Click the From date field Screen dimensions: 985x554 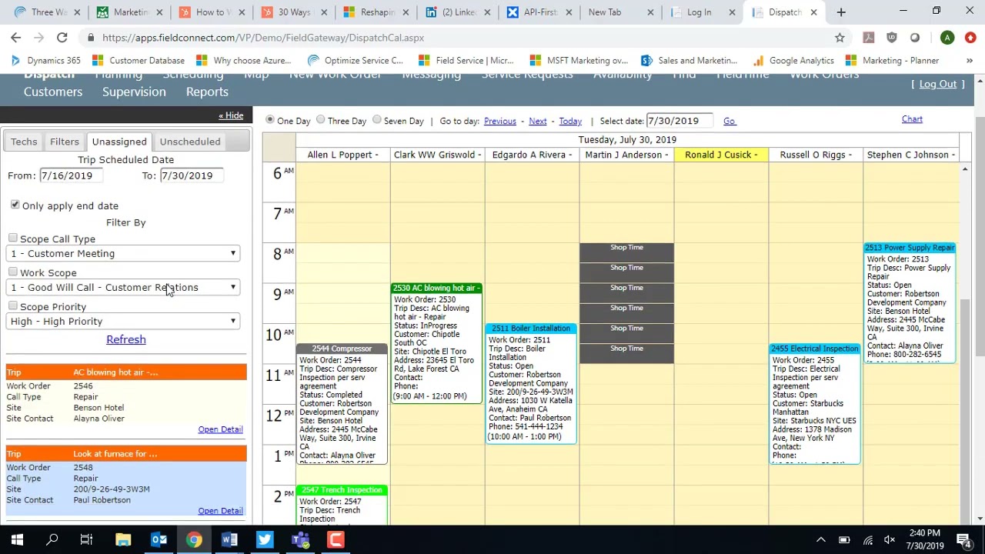pyautogui.click(x=71, y=175)
